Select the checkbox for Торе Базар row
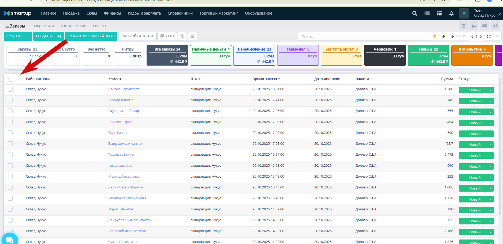 point(10,133)
